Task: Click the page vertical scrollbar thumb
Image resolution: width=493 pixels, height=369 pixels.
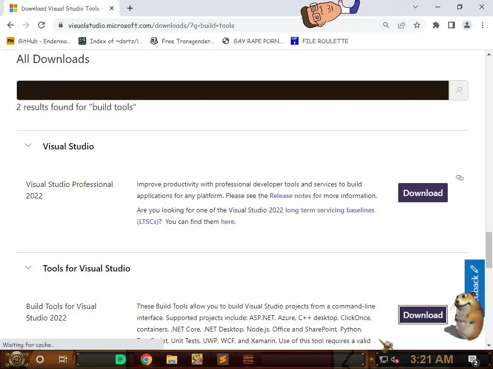Action: pos(489,250)
